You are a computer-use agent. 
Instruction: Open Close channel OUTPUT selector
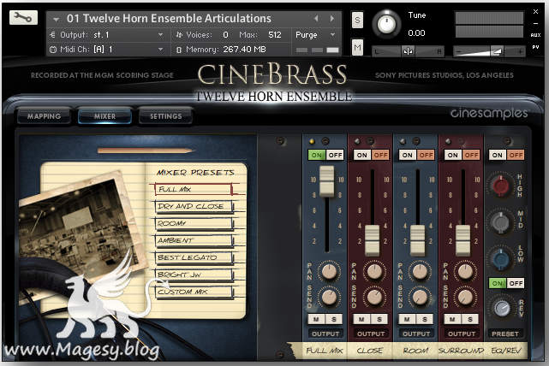371,334
